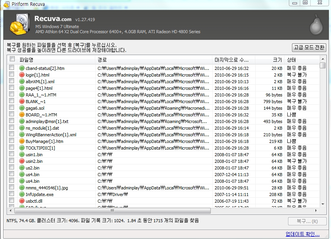Check the box for nmms_4440546[1].jpg
Viewport: 331px width, 239px height.
pos(12,188)
